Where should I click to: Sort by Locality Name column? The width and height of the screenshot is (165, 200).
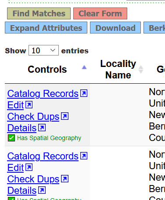click(x=118, y=69)
